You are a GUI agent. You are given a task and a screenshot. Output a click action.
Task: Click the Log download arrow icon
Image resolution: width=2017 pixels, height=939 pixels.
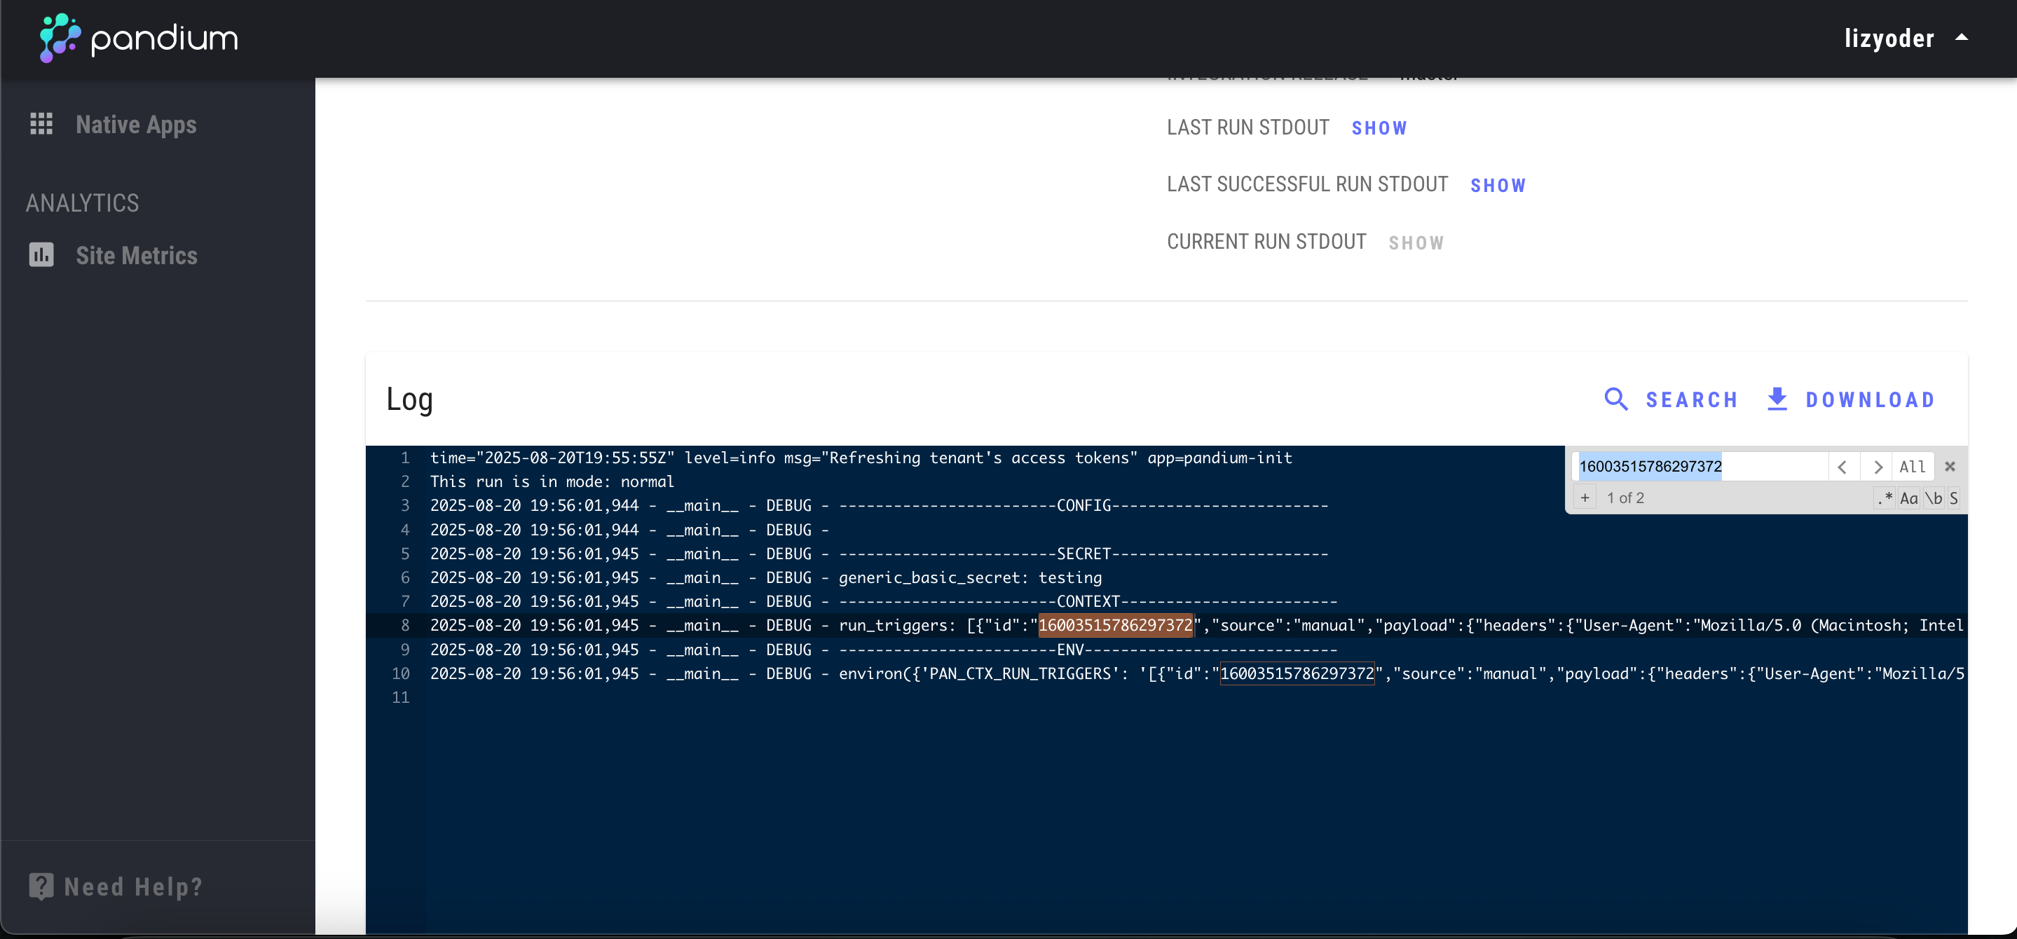pos(1777,399)
